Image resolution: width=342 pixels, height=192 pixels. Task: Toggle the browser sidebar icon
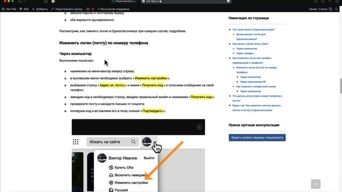[x=20, y=1]
